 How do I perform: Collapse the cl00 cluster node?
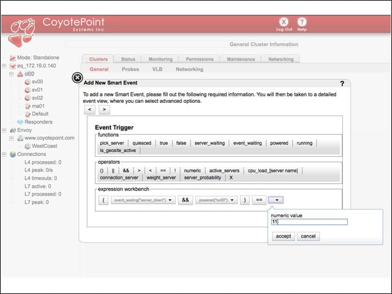pyautogui.click(x=12, y=74)
